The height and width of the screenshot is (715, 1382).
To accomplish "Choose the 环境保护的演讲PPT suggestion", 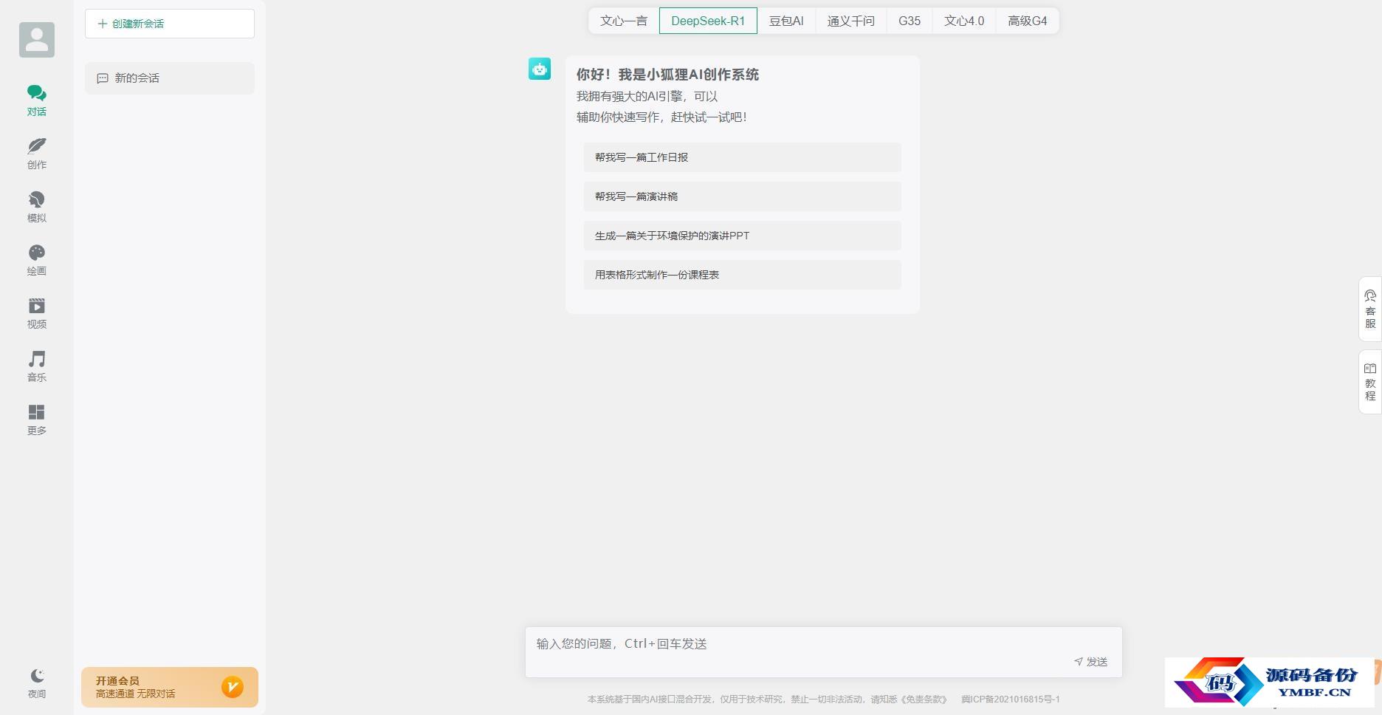I will [743, 236].
